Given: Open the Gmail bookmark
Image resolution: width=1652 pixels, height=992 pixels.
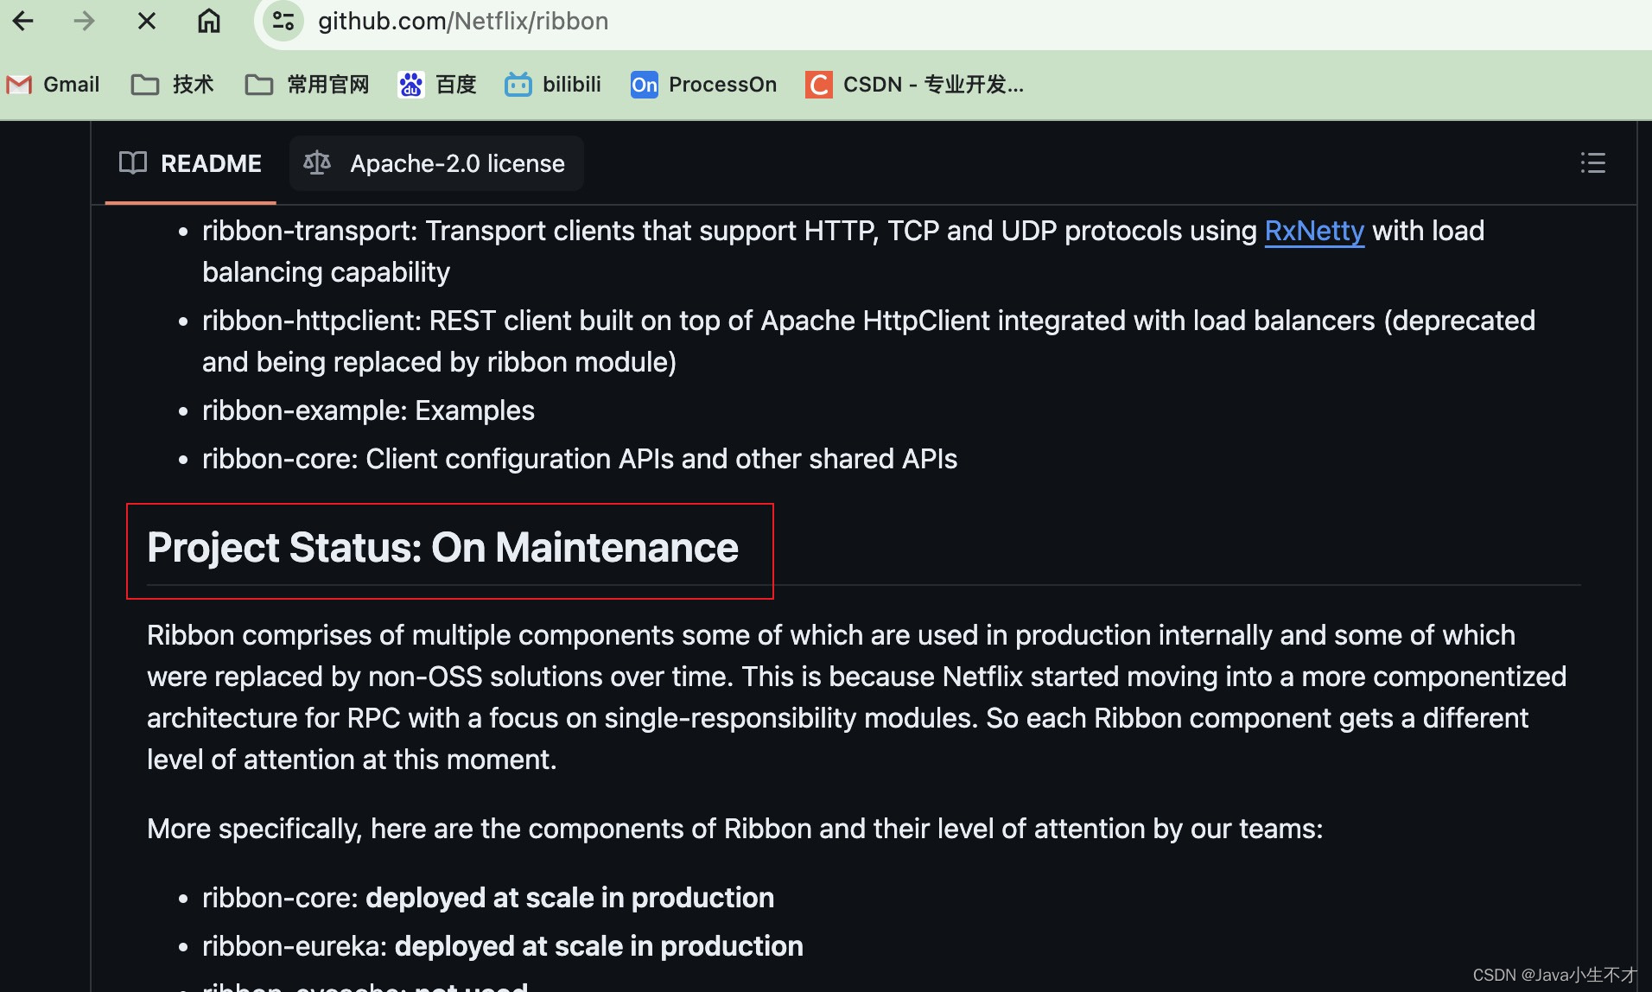Looking at the screenshot, I should (x=54, y=85).
